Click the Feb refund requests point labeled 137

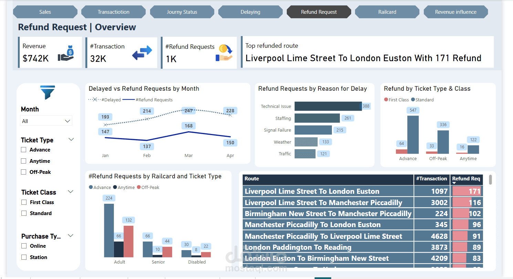point(147,140)
